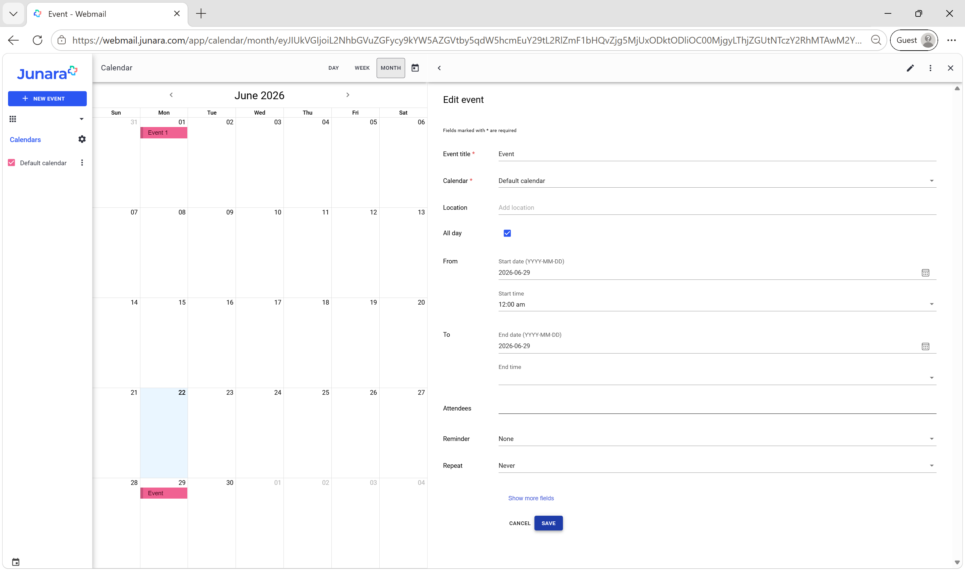965x571 pixels.
Task: Uncheck the All day checkbox
Action: pos(507,233)
